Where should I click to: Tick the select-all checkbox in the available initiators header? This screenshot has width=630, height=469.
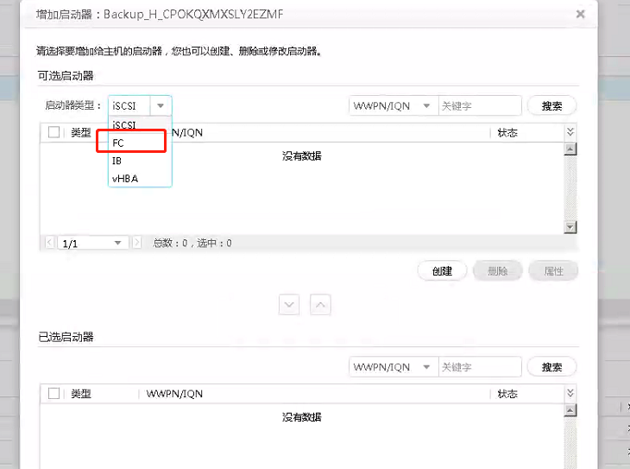click(54, 132)
